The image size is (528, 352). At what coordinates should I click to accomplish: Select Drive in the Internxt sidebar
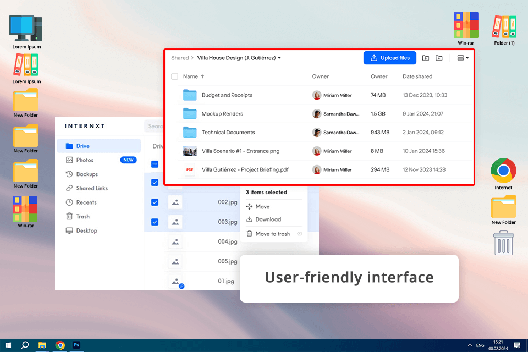click(x=98, y=146)
